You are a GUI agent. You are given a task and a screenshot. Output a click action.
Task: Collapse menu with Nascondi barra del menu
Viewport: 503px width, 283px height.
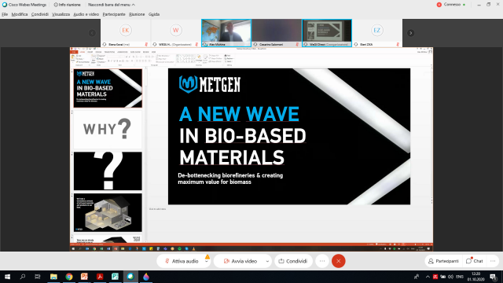tap(112, 5)
